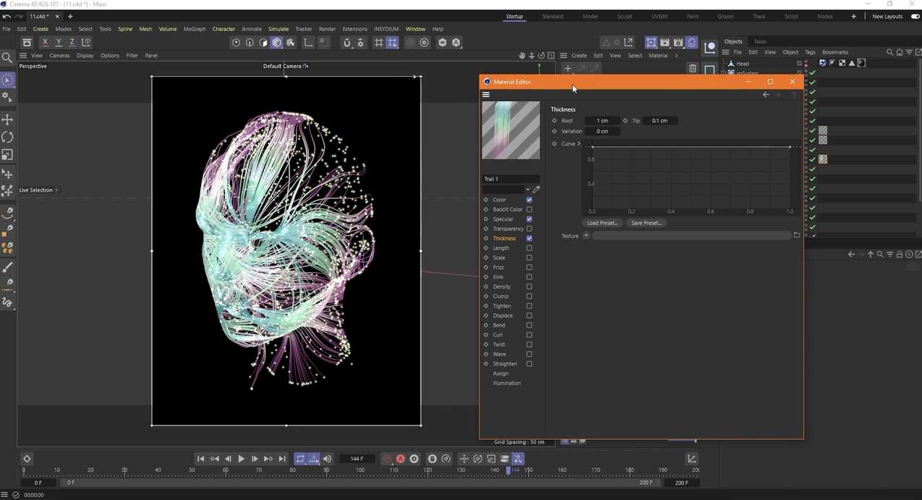Open the Material Editor hamburger menu icon
This screenshot has width=922, height=500.
(x=486, y=94)
